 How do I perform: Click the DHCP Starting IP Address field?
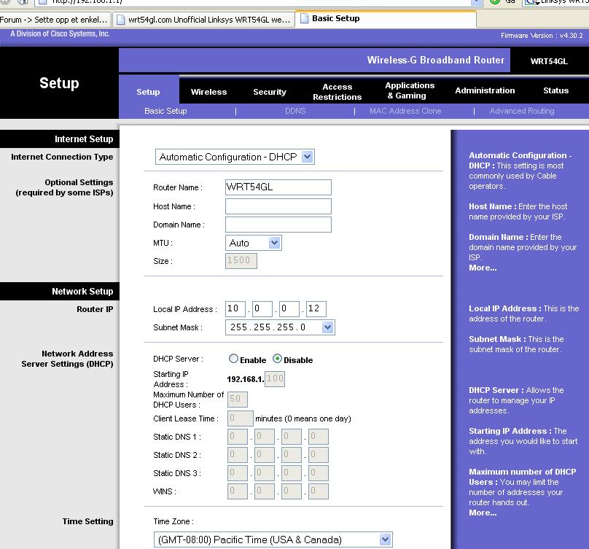click(275, 379)
